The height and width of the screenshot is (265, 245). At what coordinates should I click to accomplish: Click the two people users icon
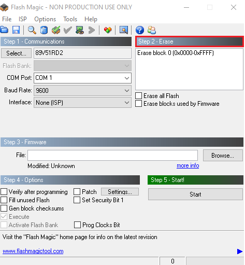click(x=152, y=30)
